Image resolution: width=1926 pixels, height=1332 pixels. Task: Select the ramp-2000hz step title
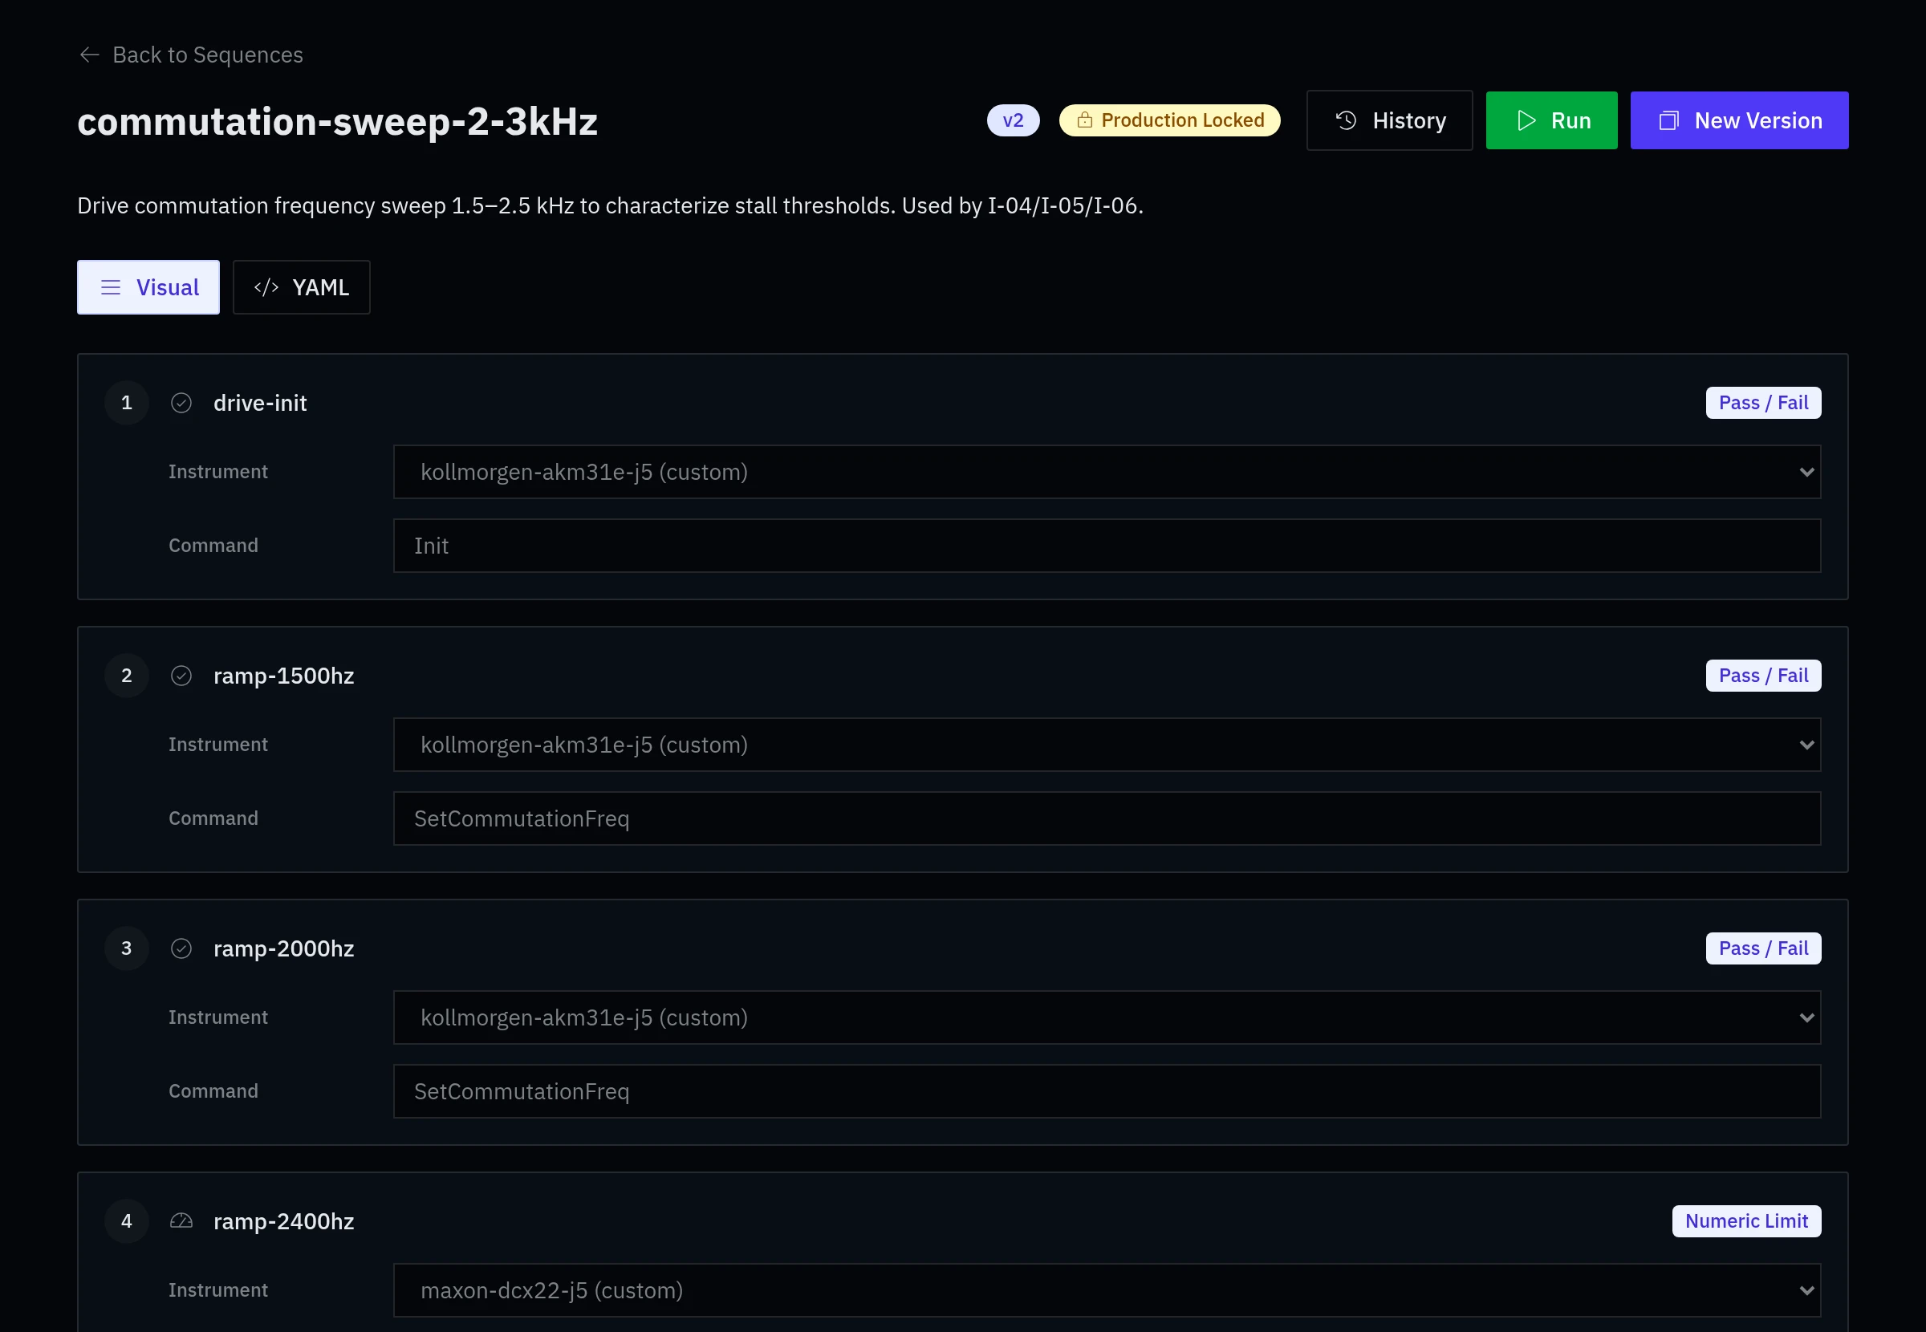click(x=284, y=949)
